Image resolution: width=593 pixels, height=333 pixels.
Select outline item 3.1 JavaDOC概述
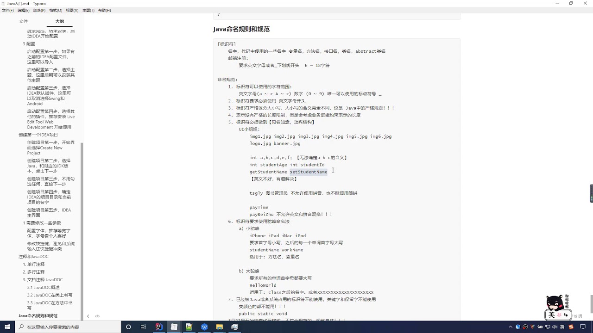(x=43, y=287)
